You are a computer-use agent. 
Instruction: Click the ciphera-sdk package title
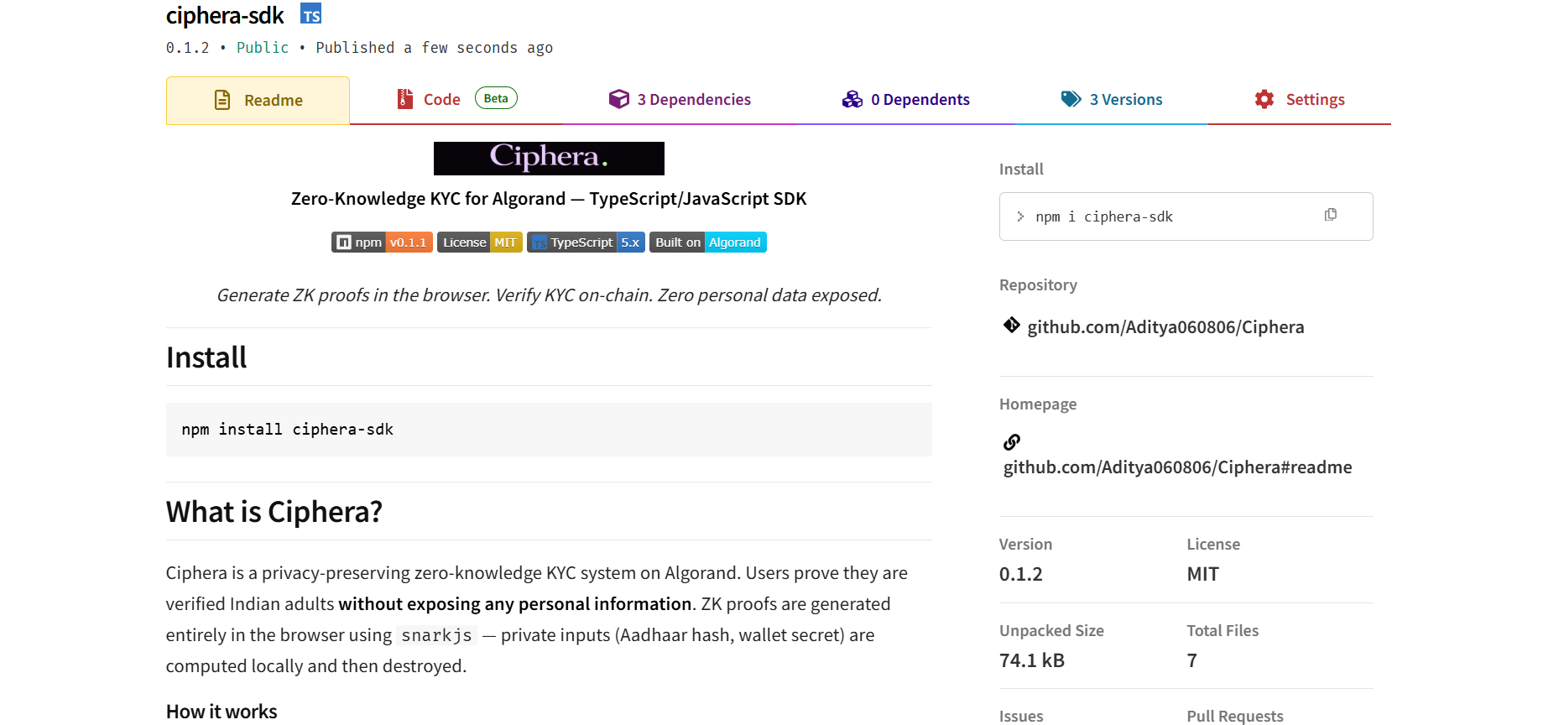225,15
